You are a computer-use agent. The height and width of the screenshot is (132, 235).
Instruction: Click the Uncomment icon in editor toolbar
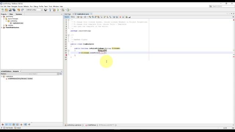pos(130,17)
